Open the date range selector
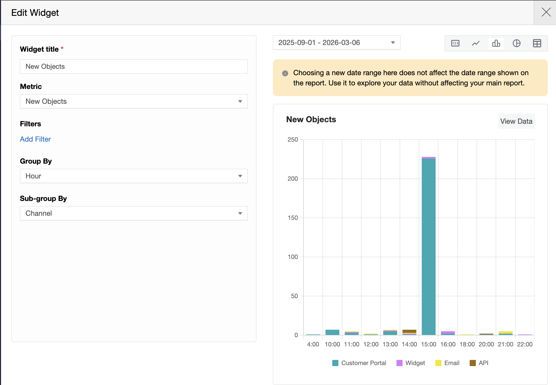The width and height of the screenshot is (556, 385). 336,43
